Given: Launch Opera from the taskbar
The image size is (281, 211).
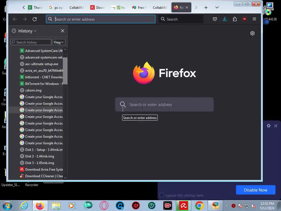Looking at the screenshot, I should (104, 206).
